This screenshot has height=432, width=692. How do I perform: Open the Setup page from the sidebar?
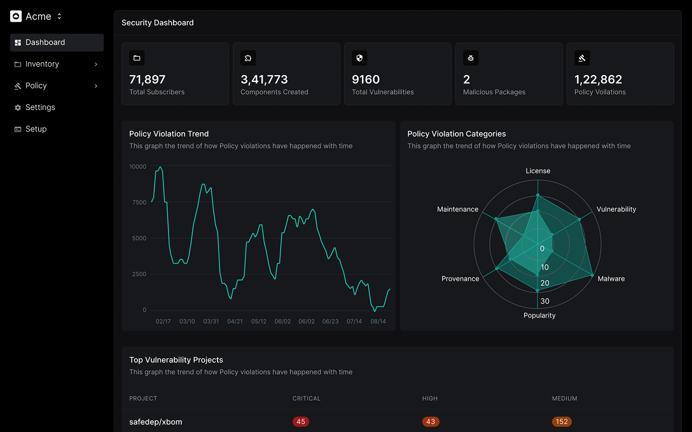[38, 129]
